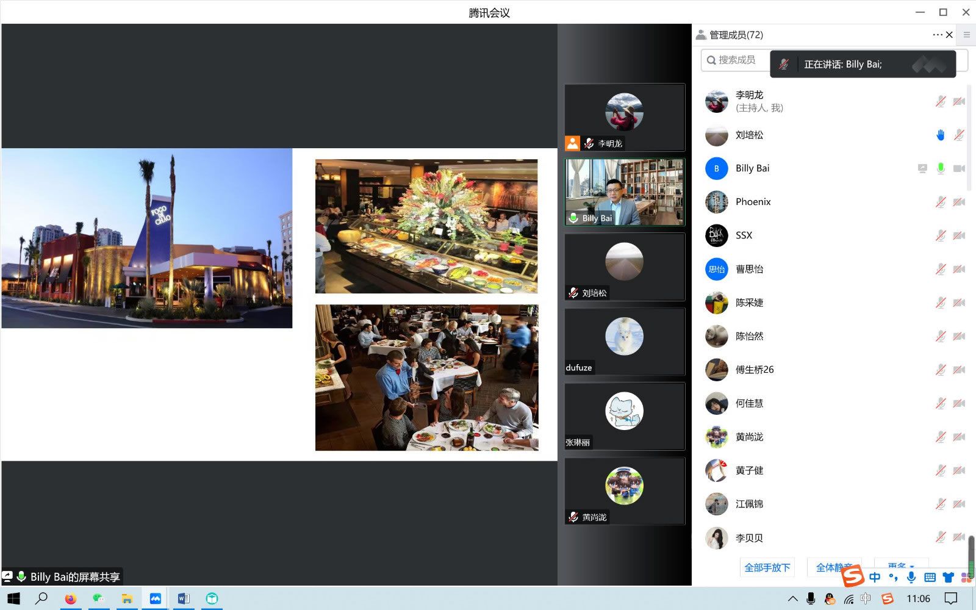Unmute SSX's microphone

(941, 235)
